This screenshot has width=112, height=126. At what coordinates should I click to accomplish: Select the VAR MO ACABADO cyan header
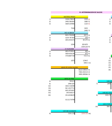69,111
